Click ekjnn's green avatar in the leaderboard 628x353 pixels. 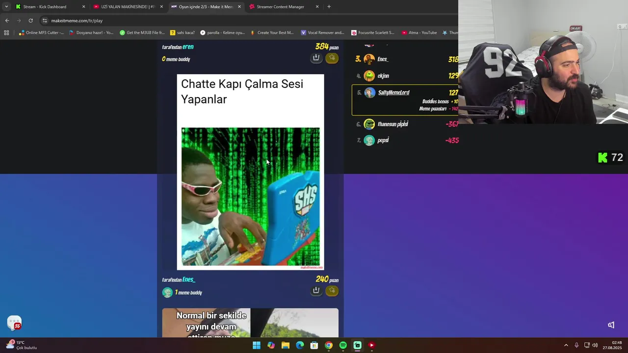pyautogui.click(x=369, y=76)
